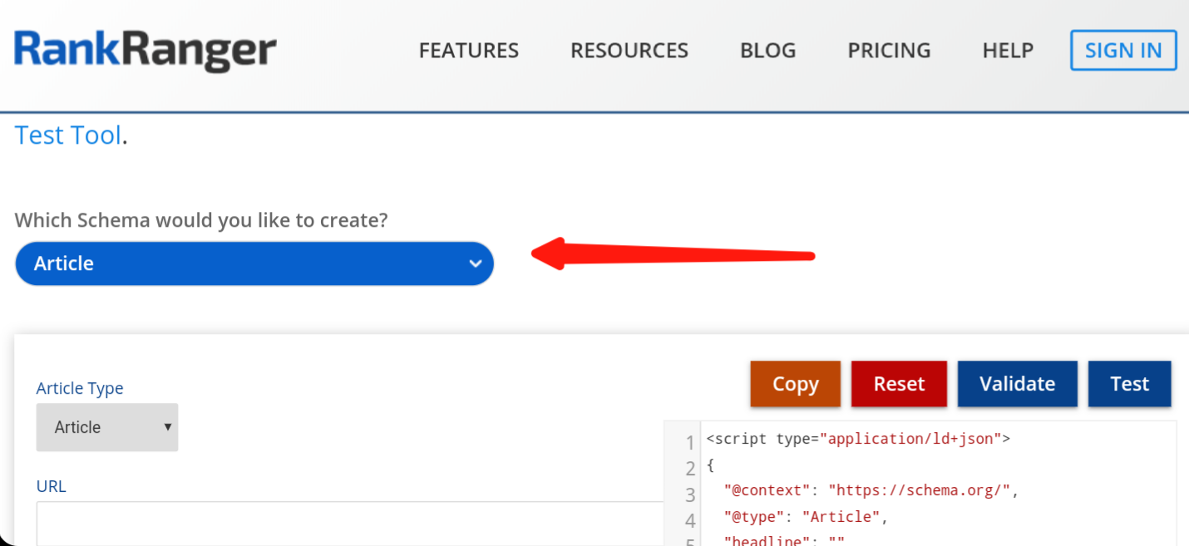Screen dimensions: 1189x546
Task: Click the Validate button
Action: [1017, 384]
